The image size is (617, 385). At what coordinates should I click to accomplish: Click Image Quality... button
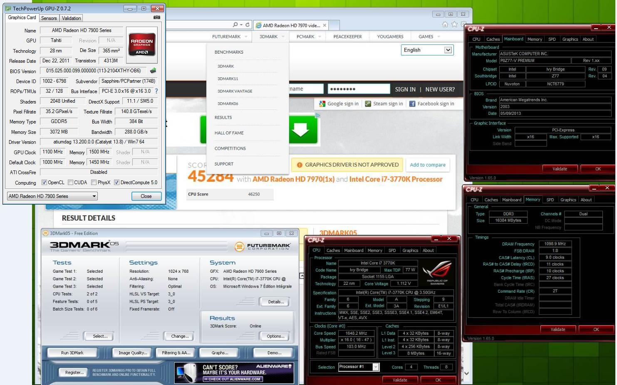tap(133, 353)
